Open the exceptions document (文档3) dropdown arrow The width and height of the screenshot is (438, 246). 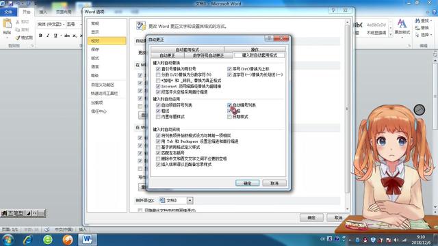(190, 200)
